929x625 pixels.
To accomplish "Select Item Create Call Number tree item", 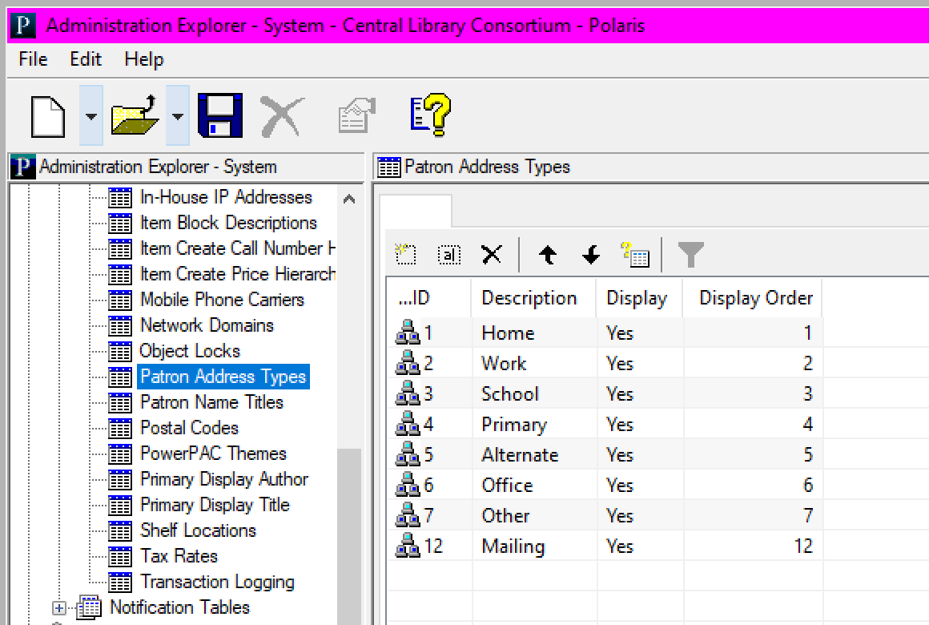I will pos(238,248).
